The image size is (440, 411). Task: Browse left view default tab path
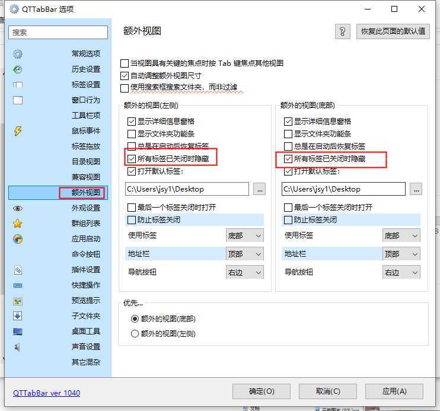tap(260, 189)
